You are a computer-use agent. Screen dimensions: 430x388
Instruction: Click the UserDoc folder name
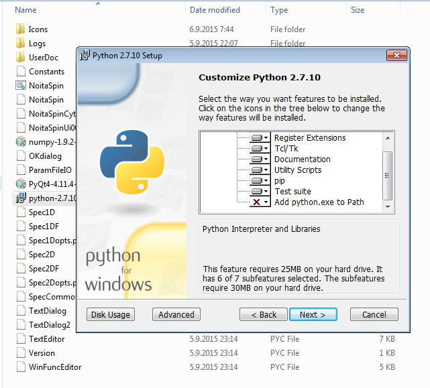coord(44,57)
